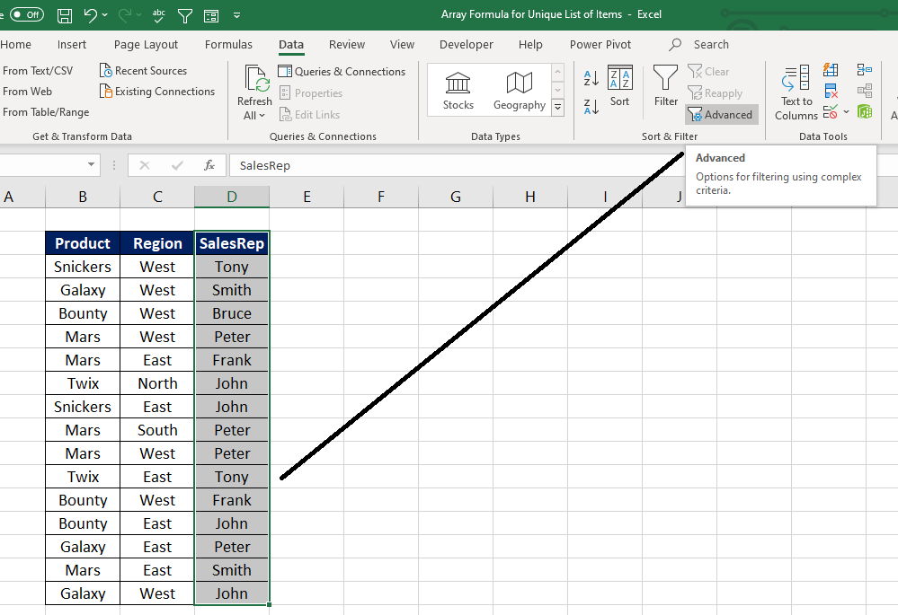This screenshot has height=615, width=898.
Task: Open the Undo history dropdown arrow
Action: (x=105, y=15)
